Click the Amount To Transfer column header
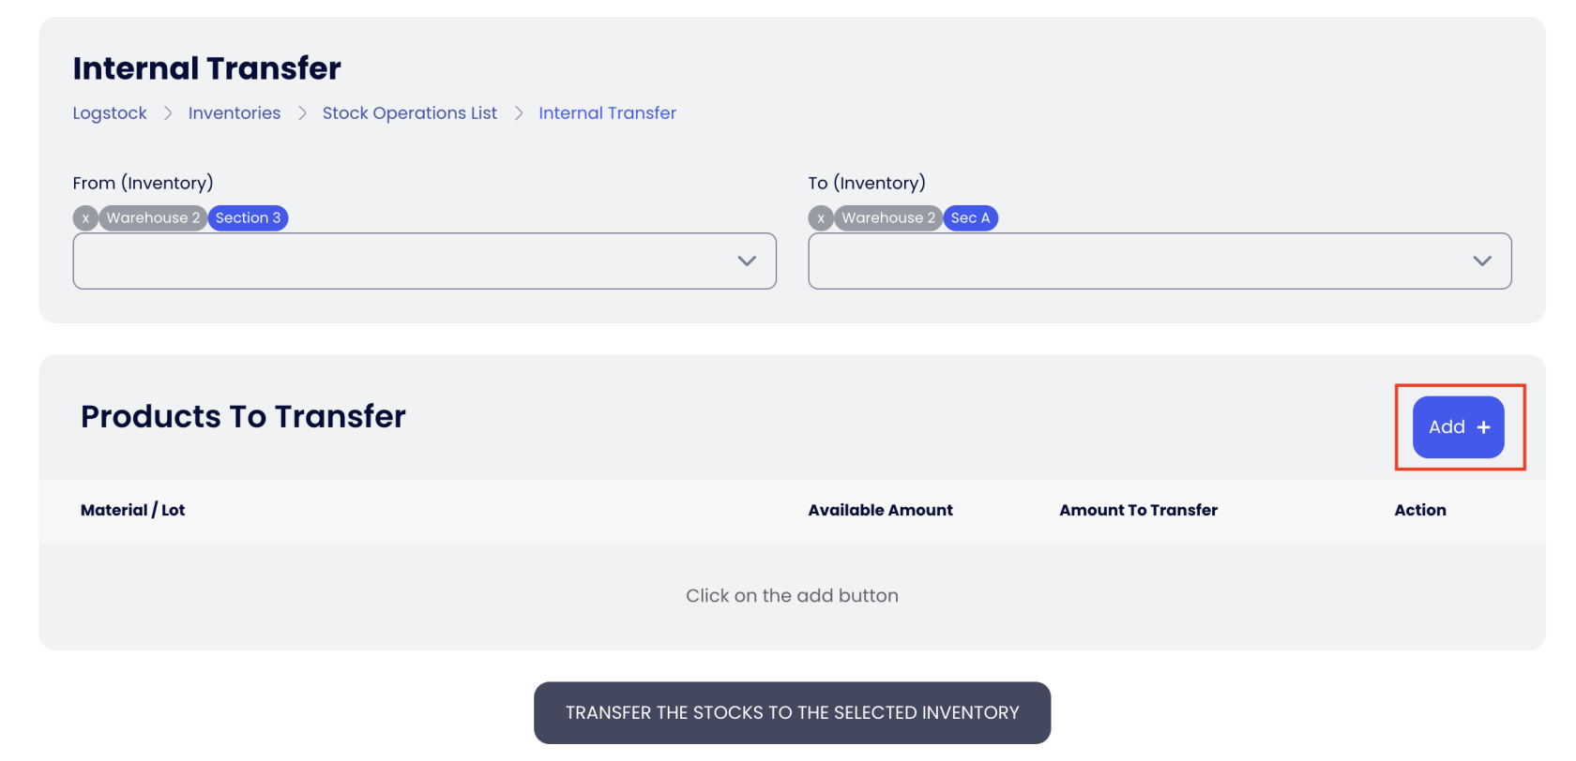 [1138, 511]
